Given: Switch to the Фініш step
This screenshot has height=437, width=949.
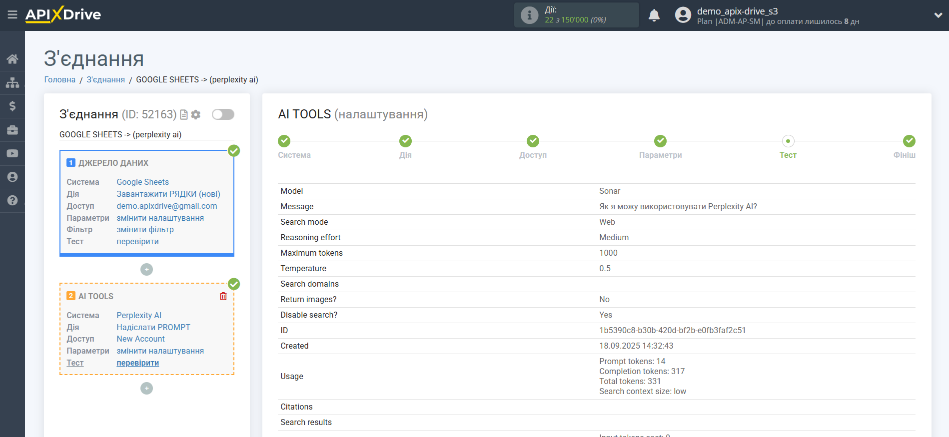Looking at the screenshot, I should pos(909,141).
